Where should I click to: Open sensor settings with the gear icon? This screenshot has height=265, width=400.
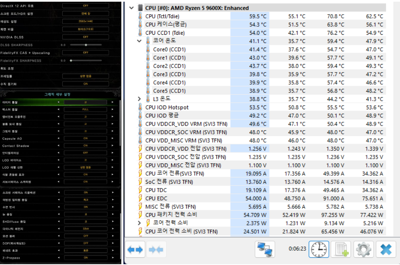[x=364, y=249]
